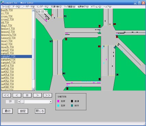Click the 最初 button
146x126 pixels.
pos(8,111)
